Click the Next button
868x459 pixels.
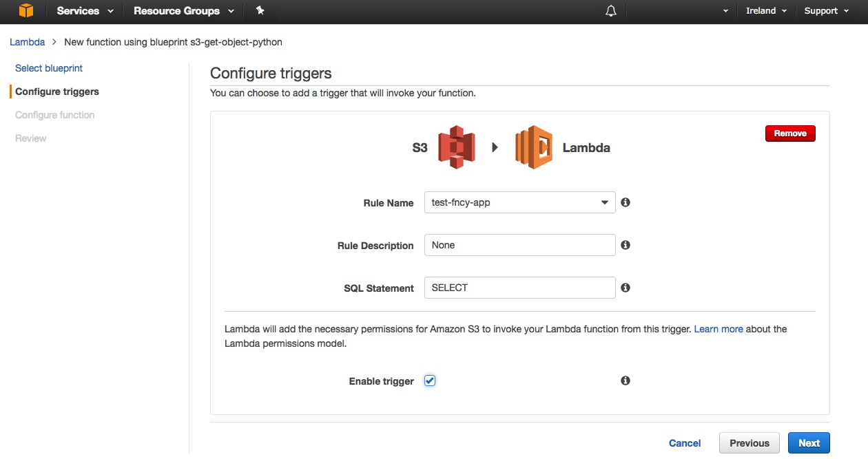pyautogui.click(x=809, y=443)
